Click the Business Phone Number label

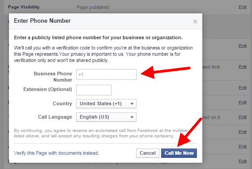click(x=53, y=77)
